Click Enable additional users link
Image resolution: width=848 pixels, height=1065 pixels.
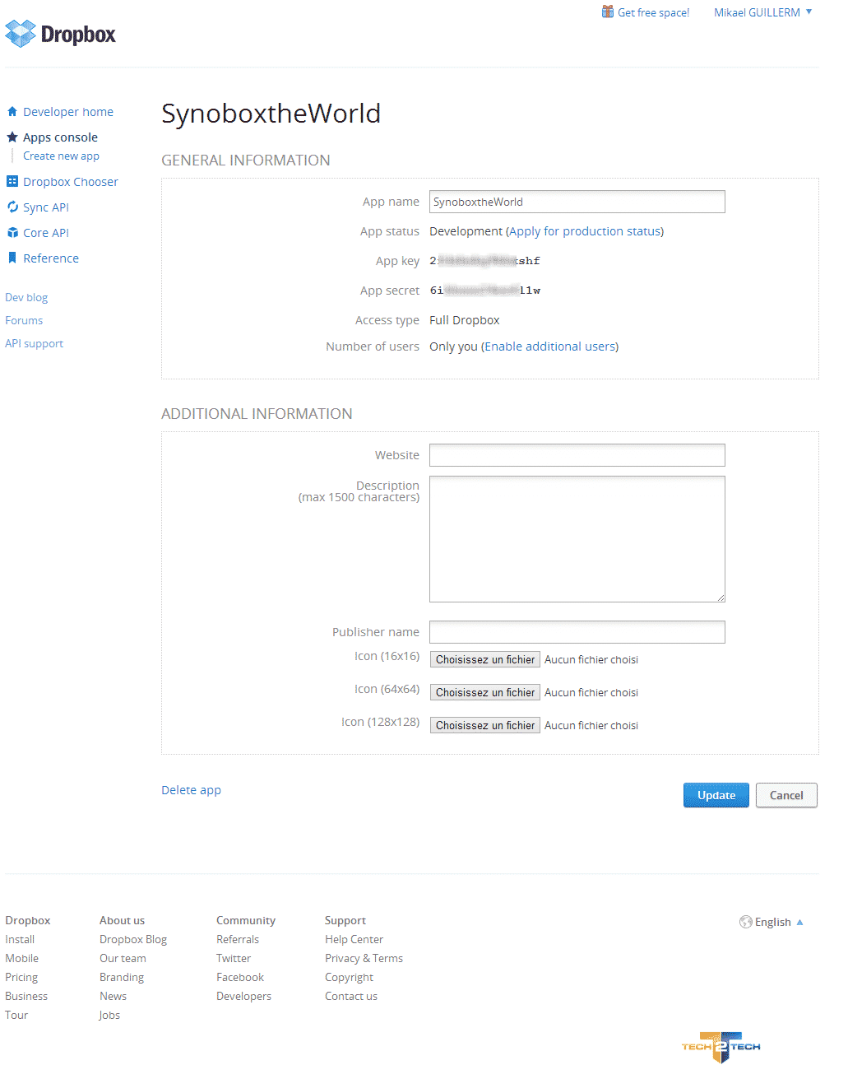pos(549,346)
